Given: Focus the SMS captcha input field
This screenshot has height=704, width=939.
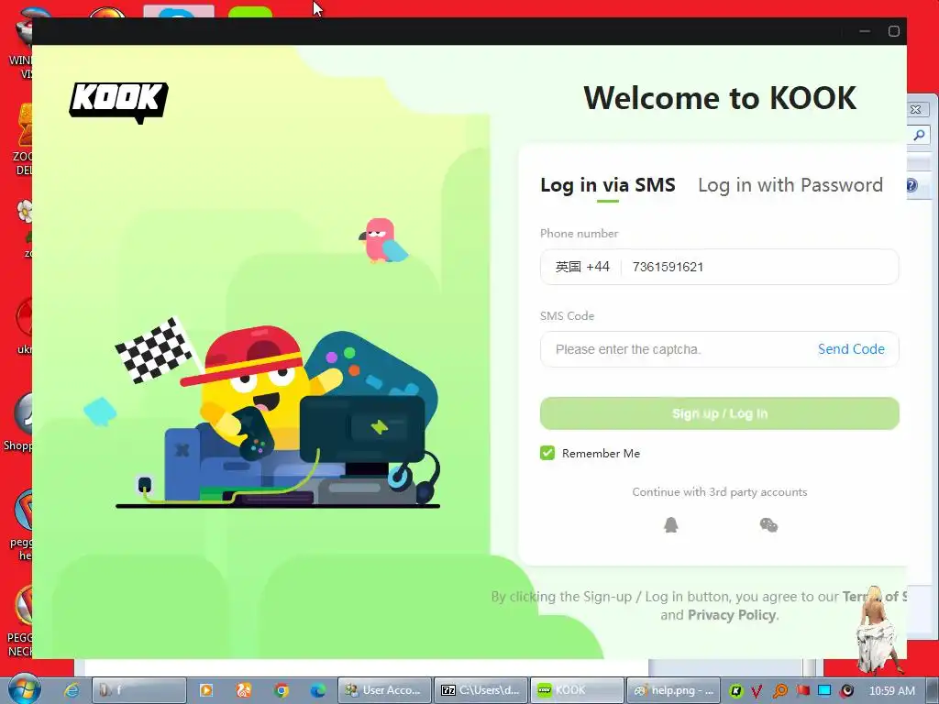Looking at the screenshot, I should point(679,349).
